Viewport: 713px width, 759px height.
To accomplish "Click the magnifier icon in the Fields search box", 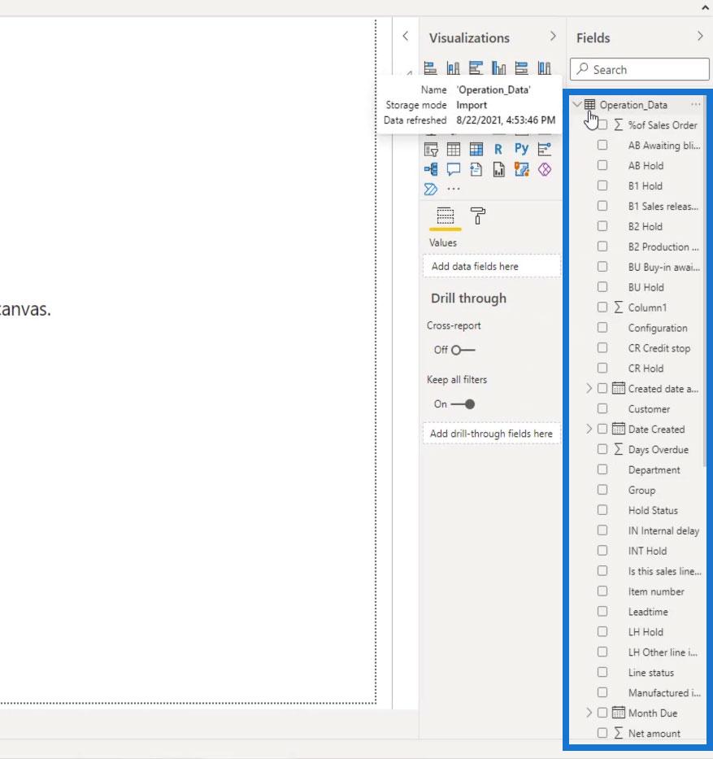I will [x=583, y=69].
